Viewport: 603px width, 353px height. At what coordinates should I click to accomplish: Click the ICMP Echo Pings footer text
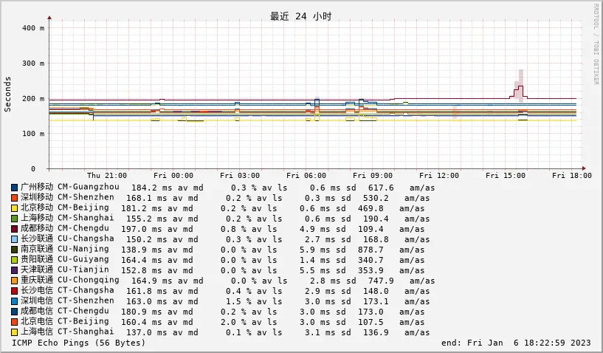click(79, 343)
